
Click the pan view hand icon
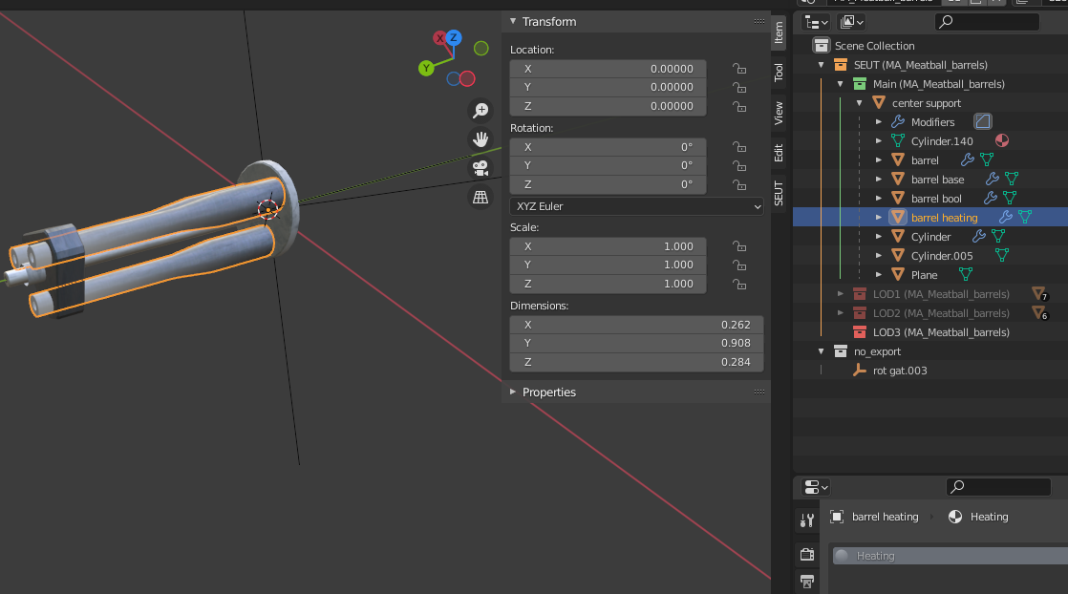[x=481, y=139]
